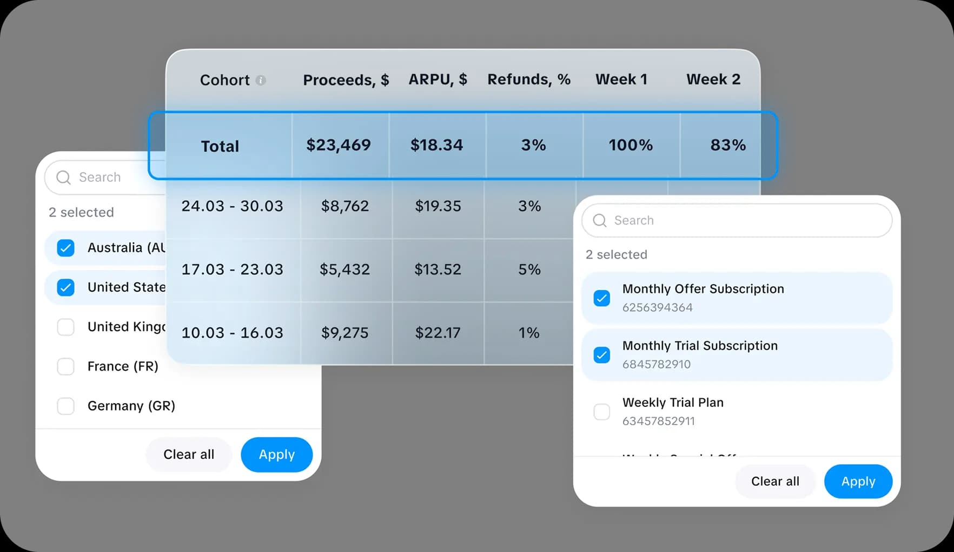This screenshot has width=954, height=552.
Task: Disable the Monthly Offer Subscription checkbox
Action: pyautogui.click(x=601, y=298)
